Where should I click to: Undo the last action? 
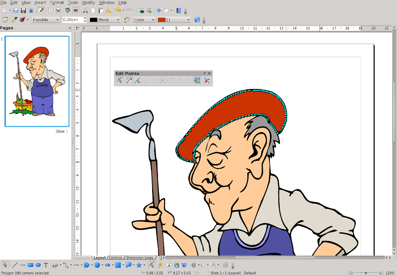pos(118,11)
